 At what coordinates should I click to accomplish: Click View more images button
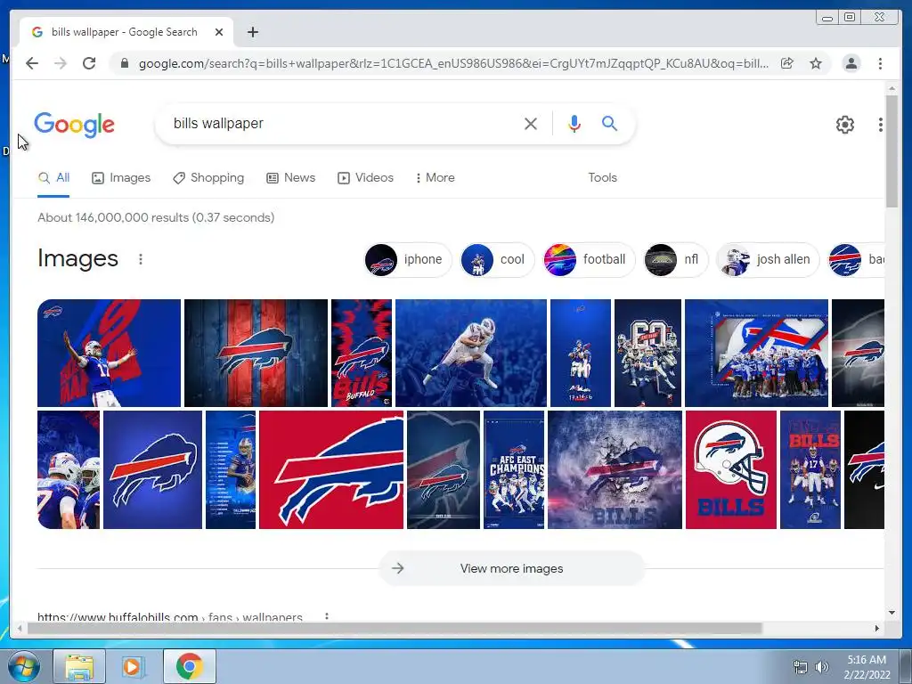click(x=511, y=568)
